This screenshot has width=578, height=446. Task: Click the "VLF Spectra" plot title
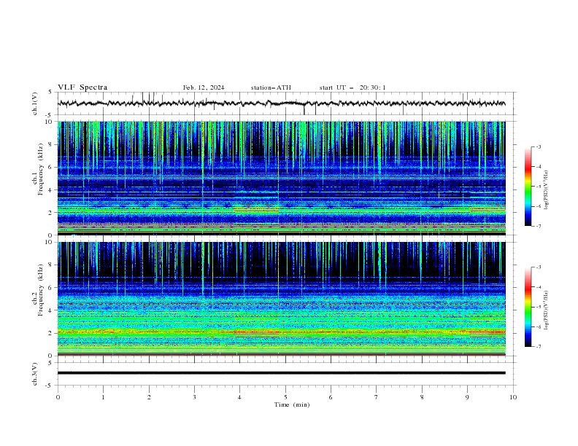click(x=82, y=87)
